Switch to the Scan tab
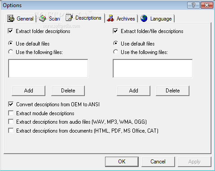This screenshot has height=171, width=215. [x=50, y=19]
